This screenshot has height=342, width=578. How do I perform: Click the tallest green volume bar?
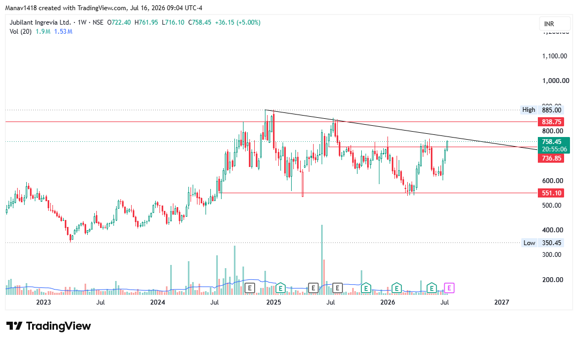click(322, 260)
